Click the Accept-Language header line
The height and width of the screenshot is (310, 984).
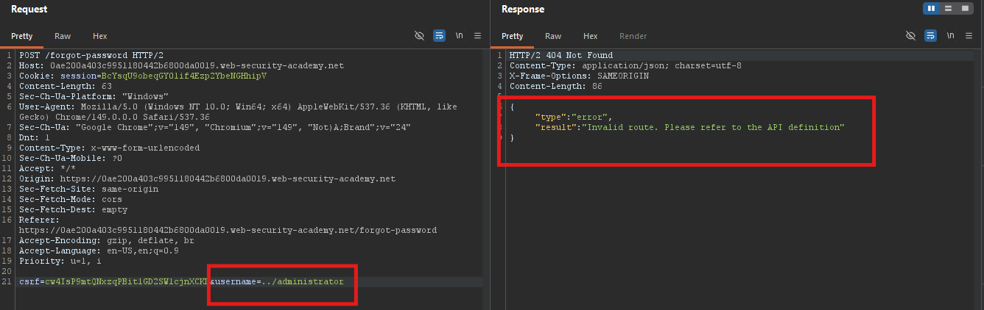[x=99, y=250]
